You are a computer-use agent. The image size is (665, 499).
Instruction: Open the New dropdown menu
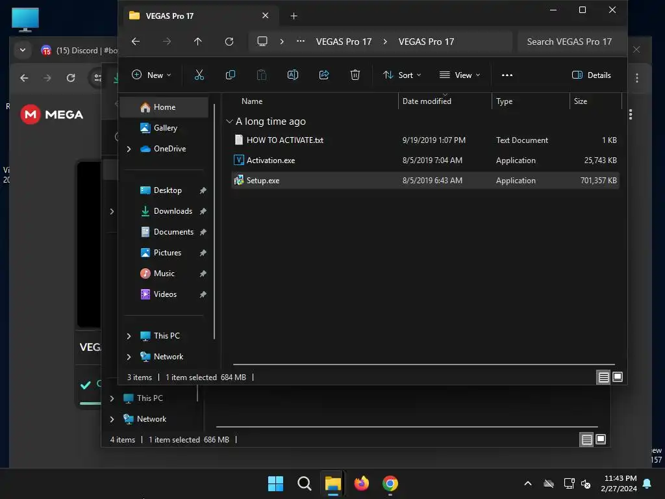(x=151, y=75)
